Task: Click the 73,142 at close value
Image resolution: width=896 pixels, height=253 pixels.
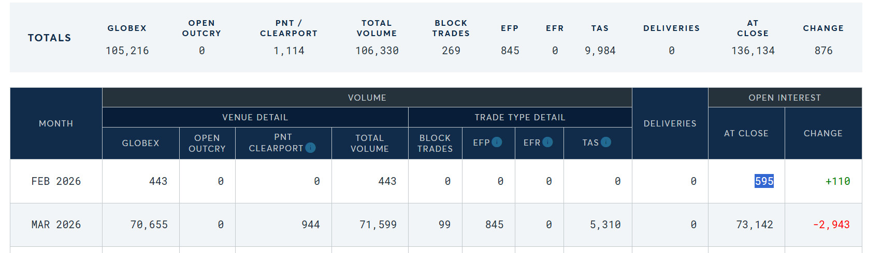Action: (754, 225)
